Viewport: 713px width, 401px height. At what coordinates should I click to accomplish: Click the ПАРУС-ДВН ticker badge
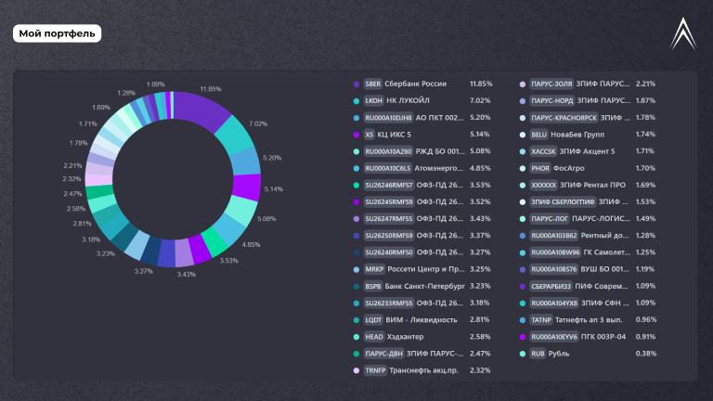click(383, 354)
